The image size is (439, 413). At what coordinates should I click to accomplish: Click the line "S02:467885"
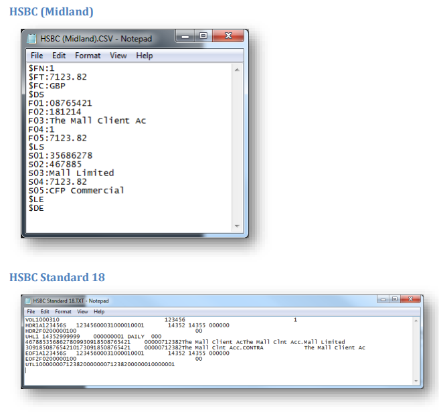click(x=55, y=164)
